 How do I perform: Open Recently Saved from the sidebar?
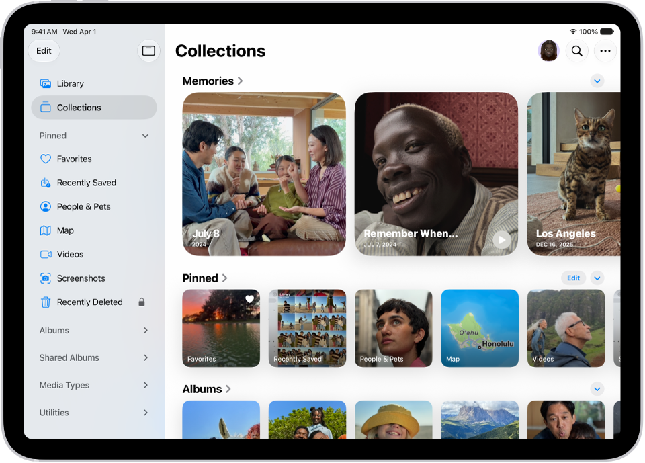(x=94, y=183)
